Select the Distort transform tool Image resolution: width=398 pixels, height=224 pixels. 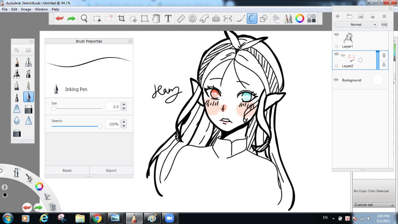(x=145, y=19)
